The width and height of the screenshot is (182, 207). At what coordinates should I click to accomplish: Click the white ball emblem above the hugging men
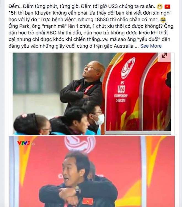80,144
